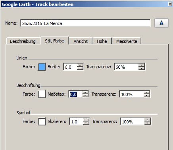Increase Beschriftung Transparenz with up arrow
The height and width of the screenshot is (150, 173).
click(x=147, y=92)
